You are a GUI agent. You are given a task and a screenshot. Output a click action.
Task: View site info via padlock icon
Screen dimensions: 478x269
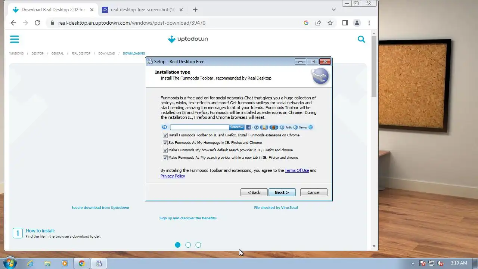52,23
